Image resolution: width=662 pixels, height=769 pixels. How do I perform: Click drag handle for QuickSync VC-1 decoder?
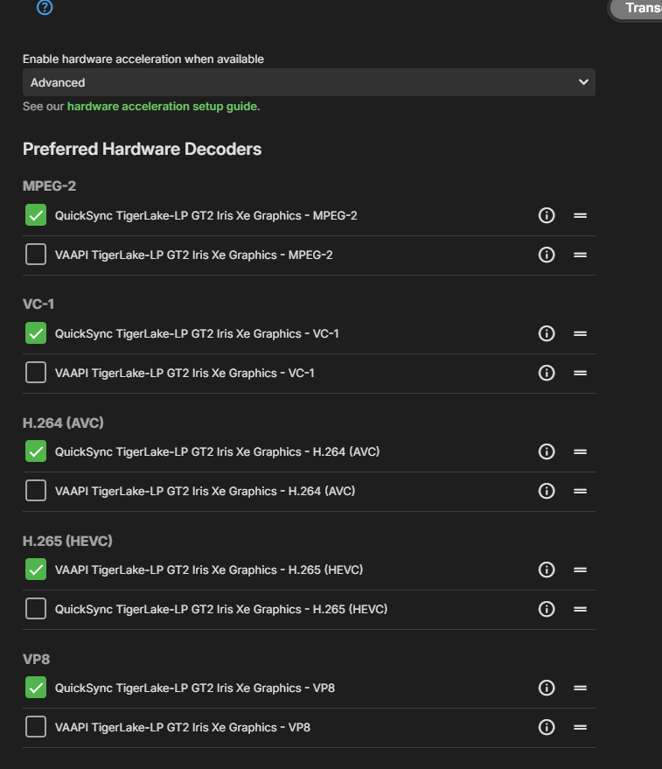pyautogui.click(x=580, y=333)
